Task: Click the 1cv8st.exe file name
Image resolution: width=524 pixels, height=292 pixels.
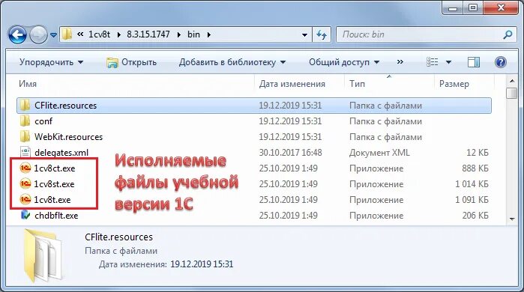Action: 54,184
